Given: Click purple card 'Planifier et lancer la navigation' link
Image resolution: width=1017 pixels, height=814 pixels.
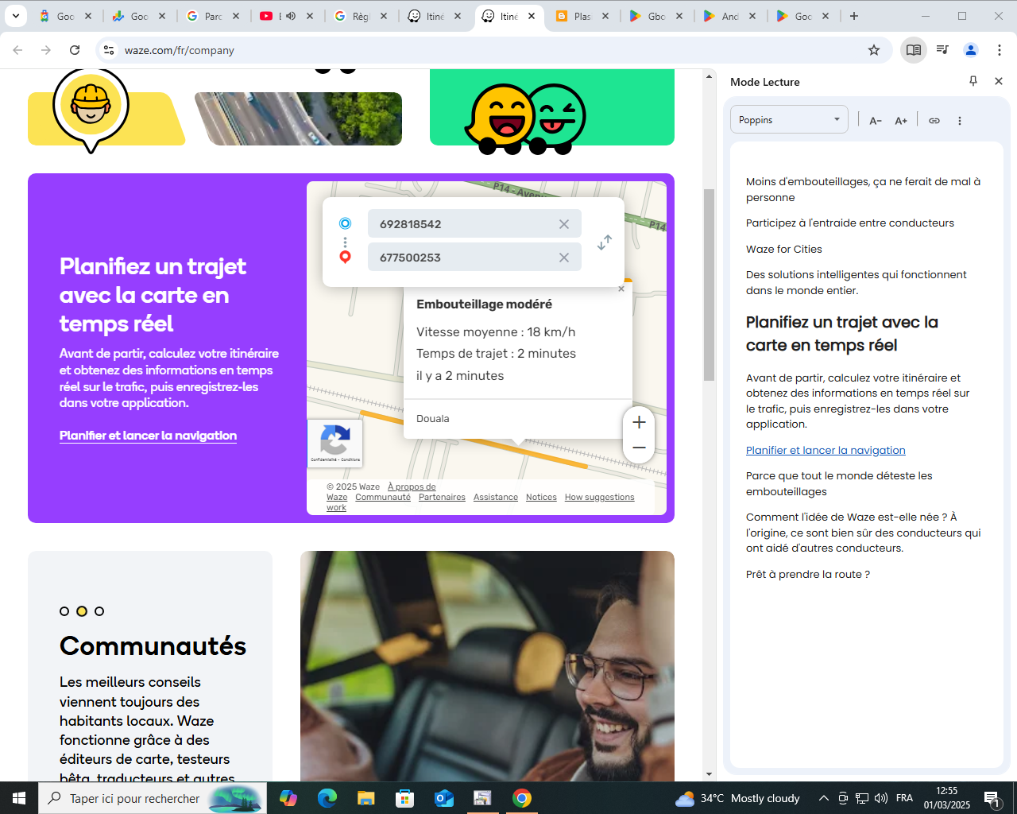Looking at the screenshot, I should (x=148, y=436).
